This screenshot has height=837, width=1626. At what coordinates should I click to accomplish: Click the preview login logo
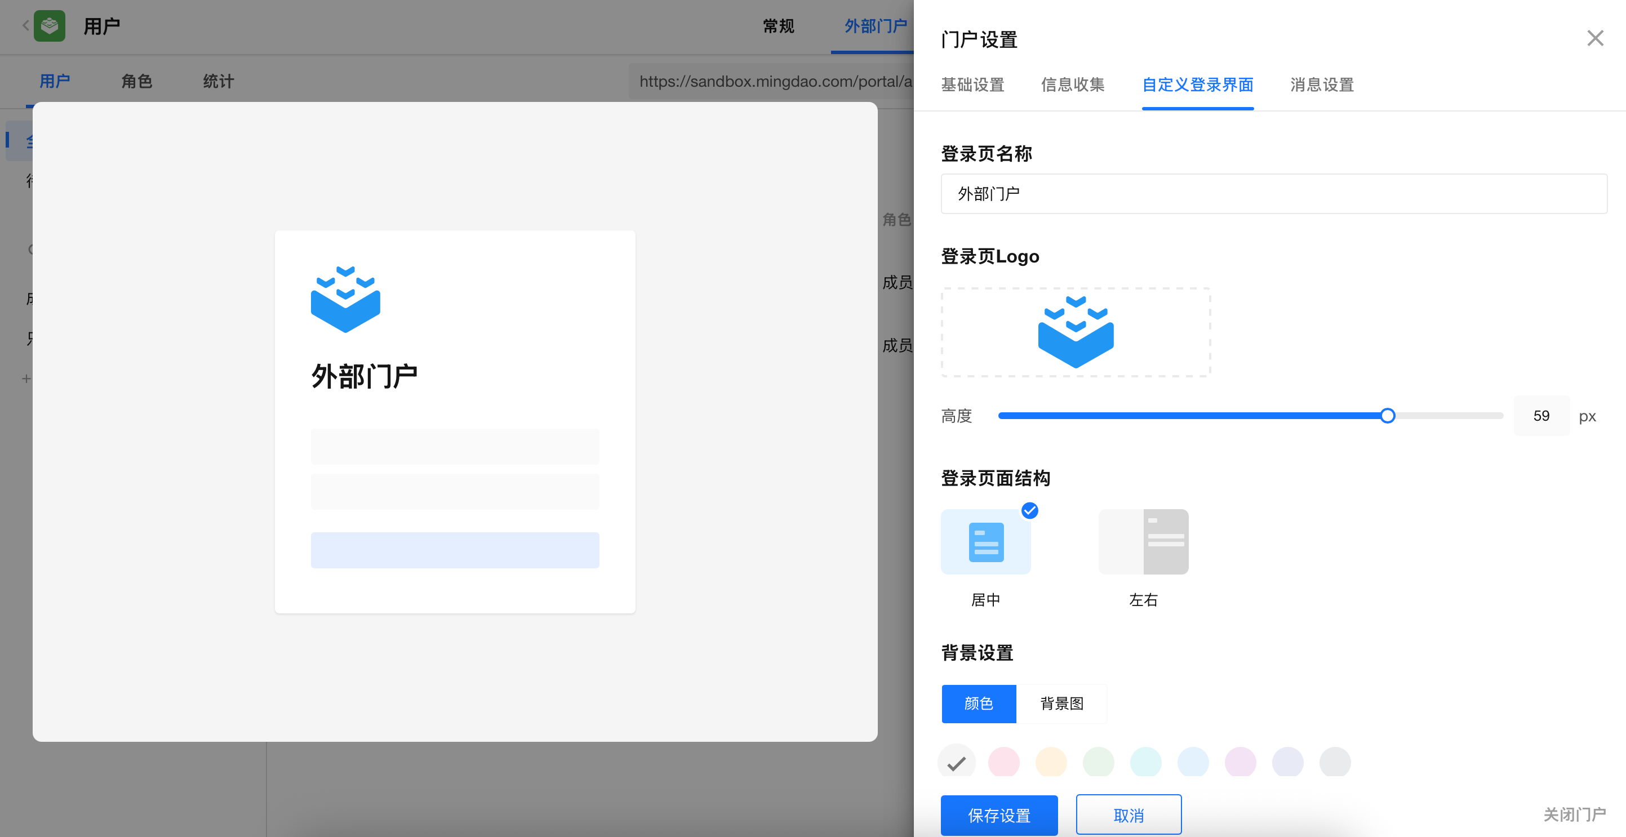pos(345,299)
